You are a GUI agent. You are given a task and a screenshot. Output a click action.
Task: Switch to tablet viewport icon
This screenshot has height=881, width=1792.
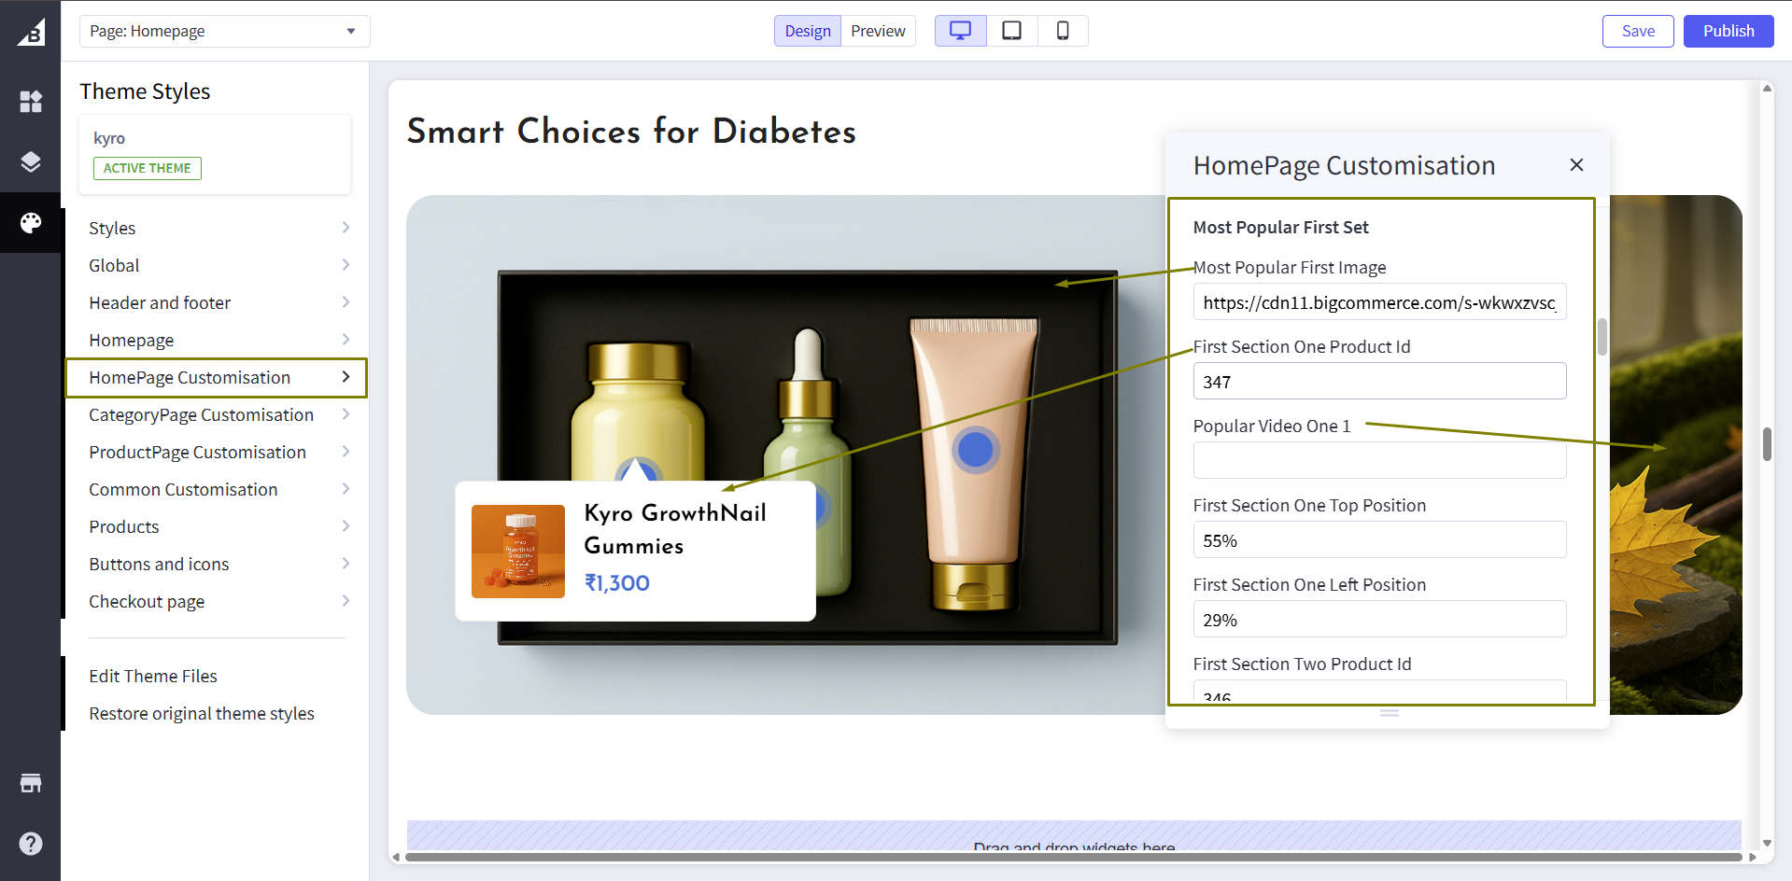[1011, 31]
